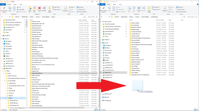Image resolution: width=199 pixels, height=111 pixels.
Task: Click Select all in Audiobooks window ribbon
Action: point(180,7)
